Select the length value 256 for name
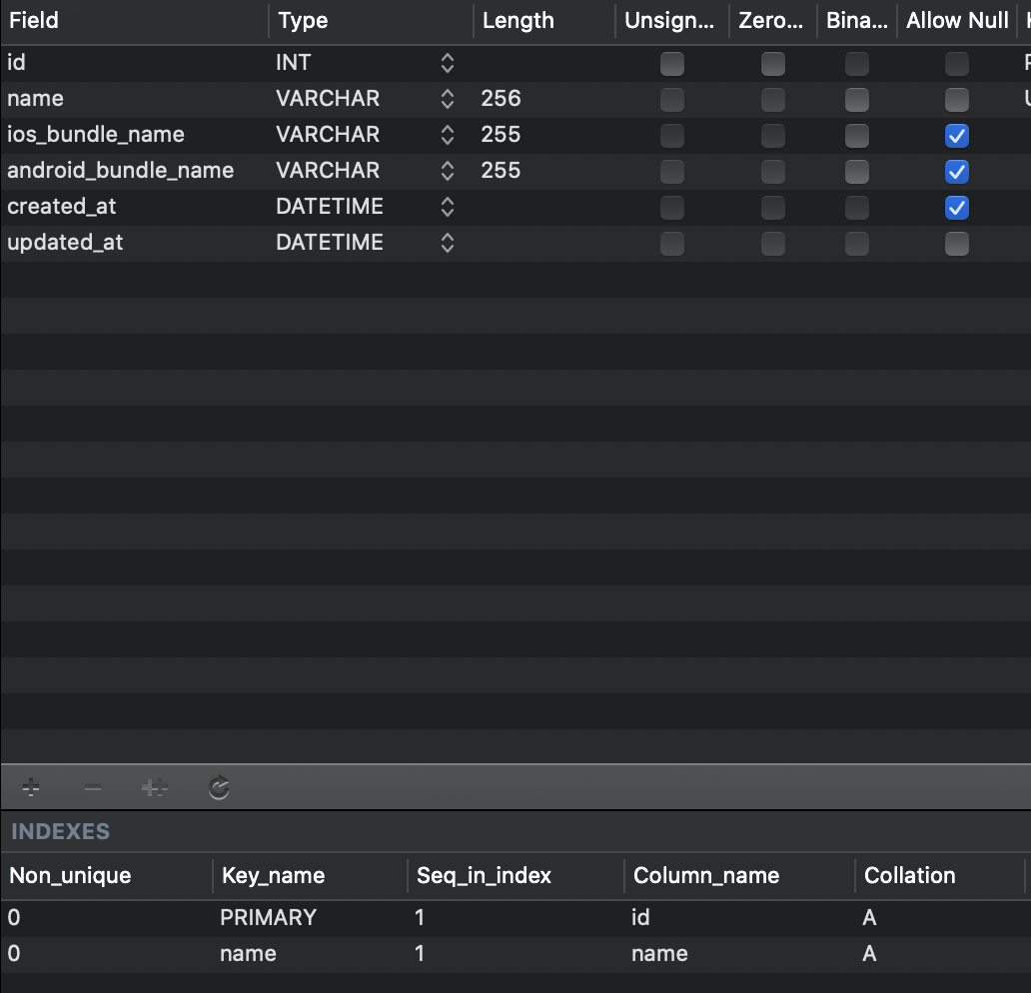This screenshot has height=993, width=1031. pyautogui.click(x=502, y=99)
